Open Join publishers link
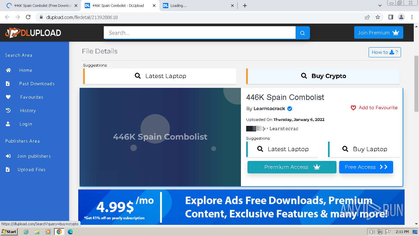 click(34, 156)
